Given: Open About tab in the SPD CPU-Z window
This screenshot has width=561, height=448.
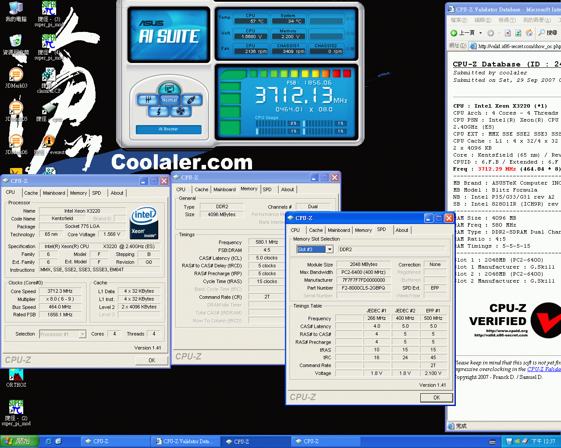Looking at the screenshot, I should tap(402, 230).
